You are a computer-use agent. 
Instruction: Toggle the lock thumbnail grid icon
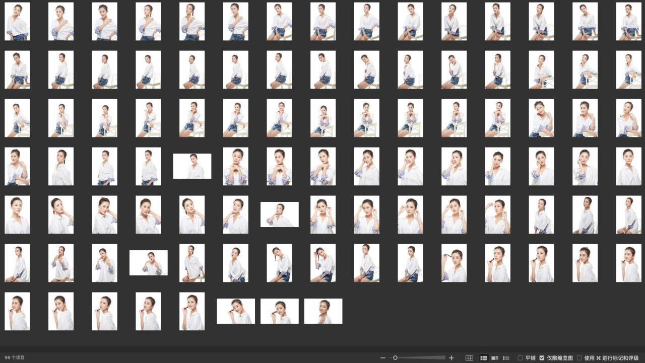pyautogui.click(x=469, y=358)
